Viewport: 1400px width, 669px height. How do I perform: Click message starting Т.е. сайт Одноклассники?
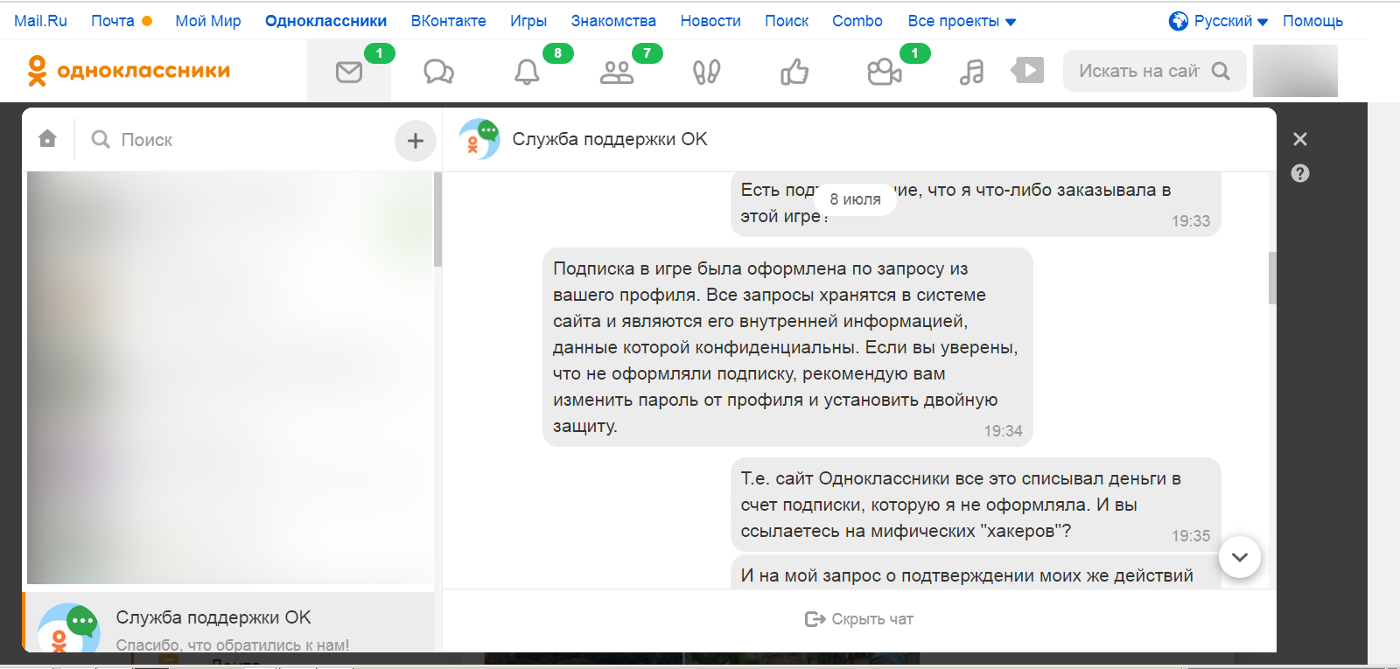tap(976, 505)
